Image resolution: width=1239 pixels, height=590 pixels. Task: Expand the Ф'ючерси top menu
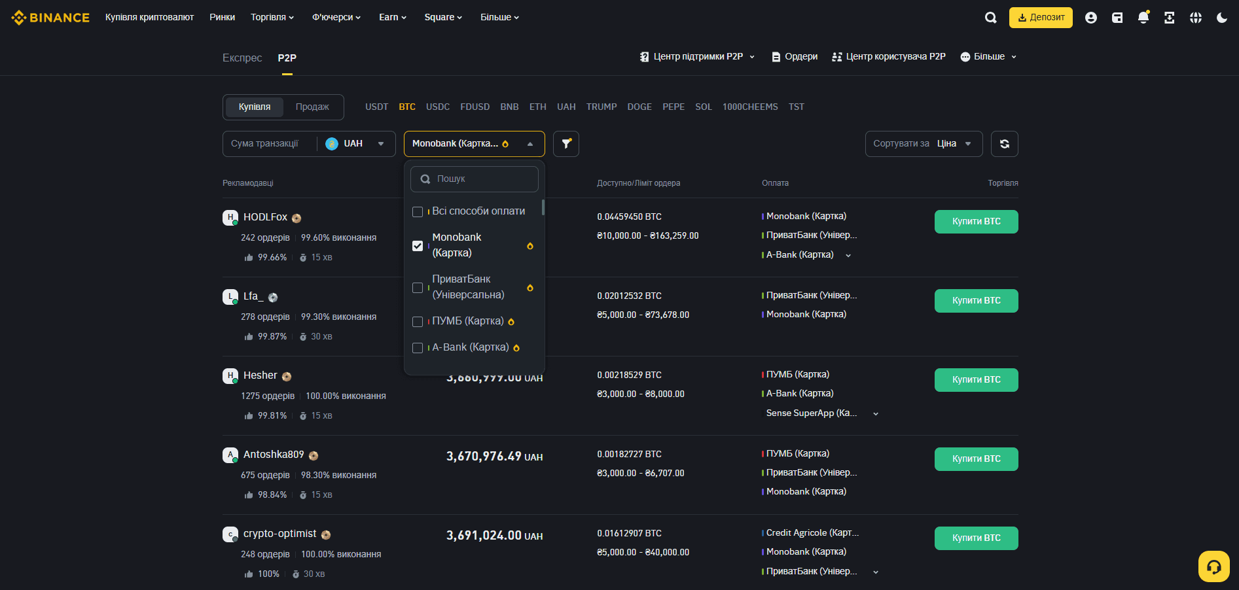(336, 18)
